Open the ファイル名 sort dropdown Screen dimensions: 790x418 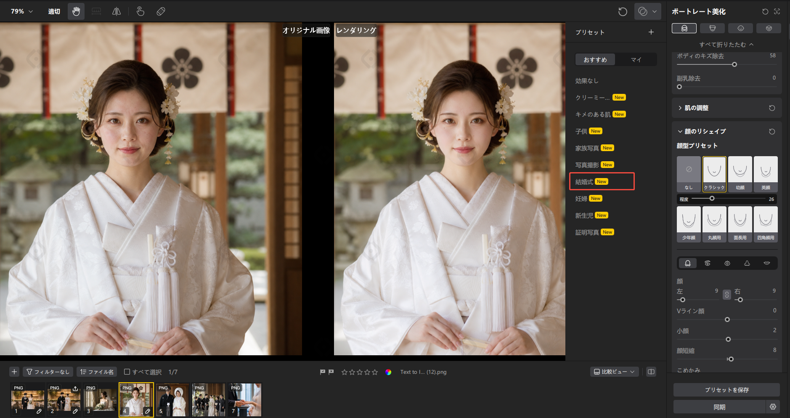coord(97,372)
